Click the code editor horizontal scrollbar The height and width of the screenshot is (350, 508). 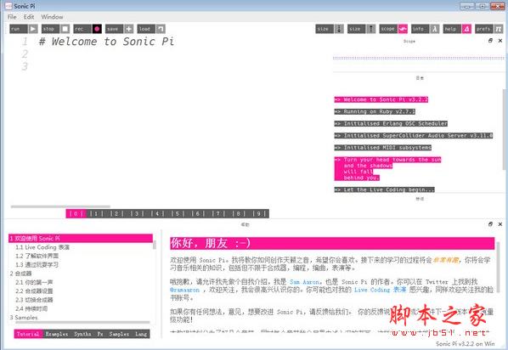pyautogui.click(x=60, y=206)
